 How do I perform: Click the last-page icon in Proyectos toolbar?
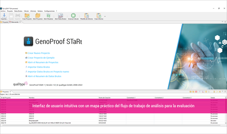click(x=220, y=92)
